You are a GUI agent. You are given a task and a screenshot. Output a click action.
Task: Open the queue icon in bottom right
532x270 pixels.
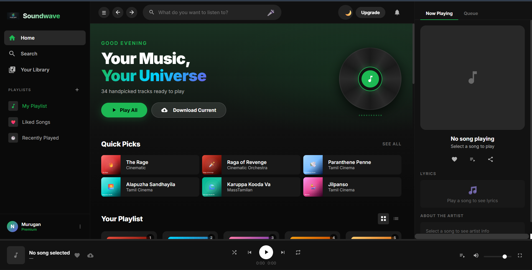[x=462, y=256]
